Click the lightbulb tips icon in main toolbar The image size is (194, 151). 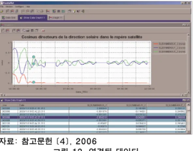pyautogui.click(x=74, y=11)
